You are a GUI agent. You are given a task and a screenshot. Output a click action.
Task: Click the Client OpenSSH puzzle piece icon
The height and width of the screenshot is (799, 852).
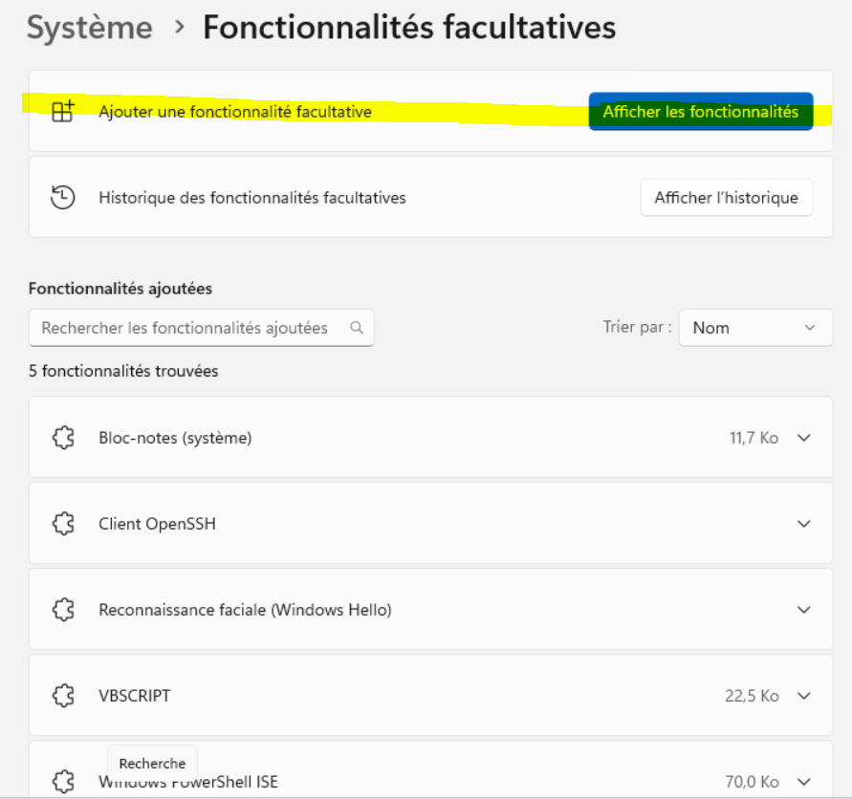[x=63, y=524]
